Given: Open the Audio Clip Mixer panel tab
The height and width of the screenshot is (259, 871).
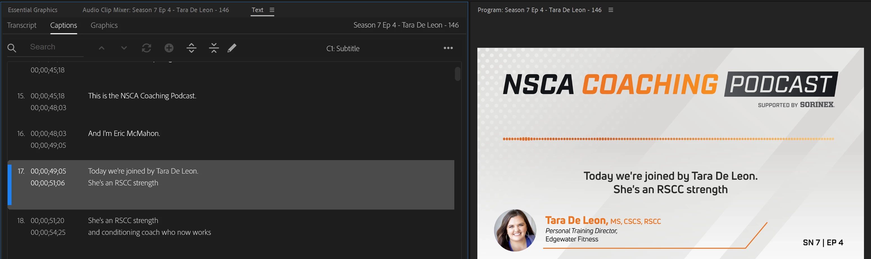Looking at the screenshot, I should (x=156, y=10).
